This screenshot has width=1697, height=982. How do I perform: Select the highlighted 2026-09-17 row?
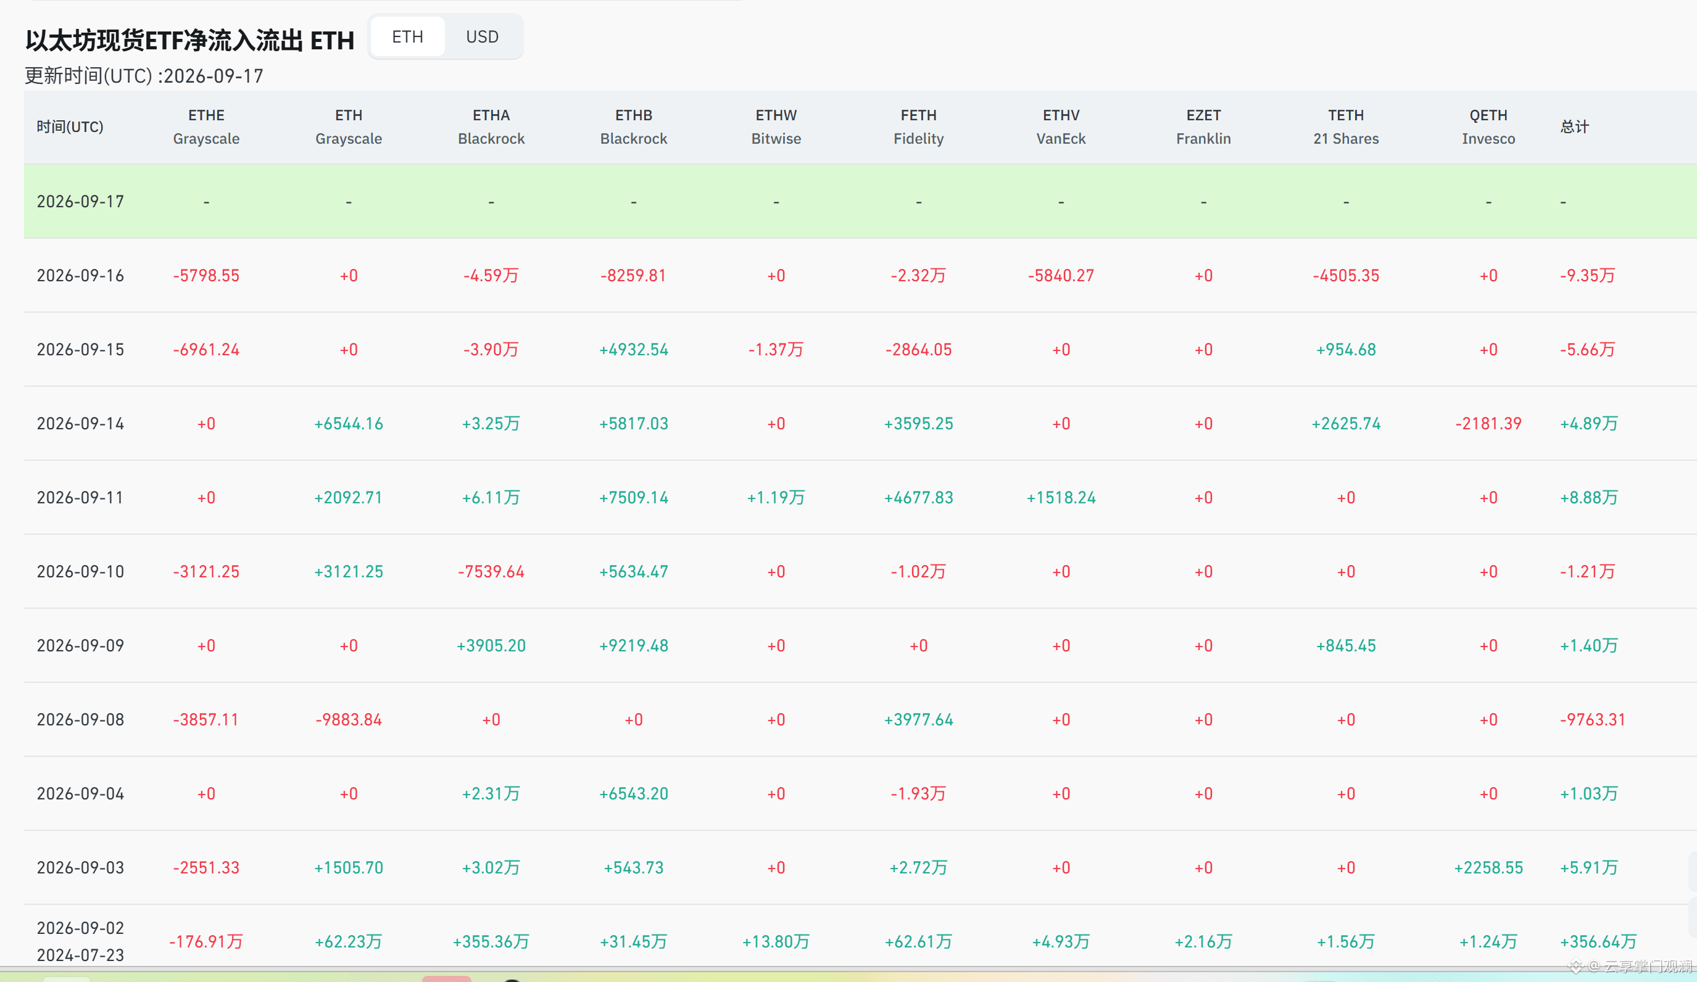pyautogui.click(x=861, y=201)
